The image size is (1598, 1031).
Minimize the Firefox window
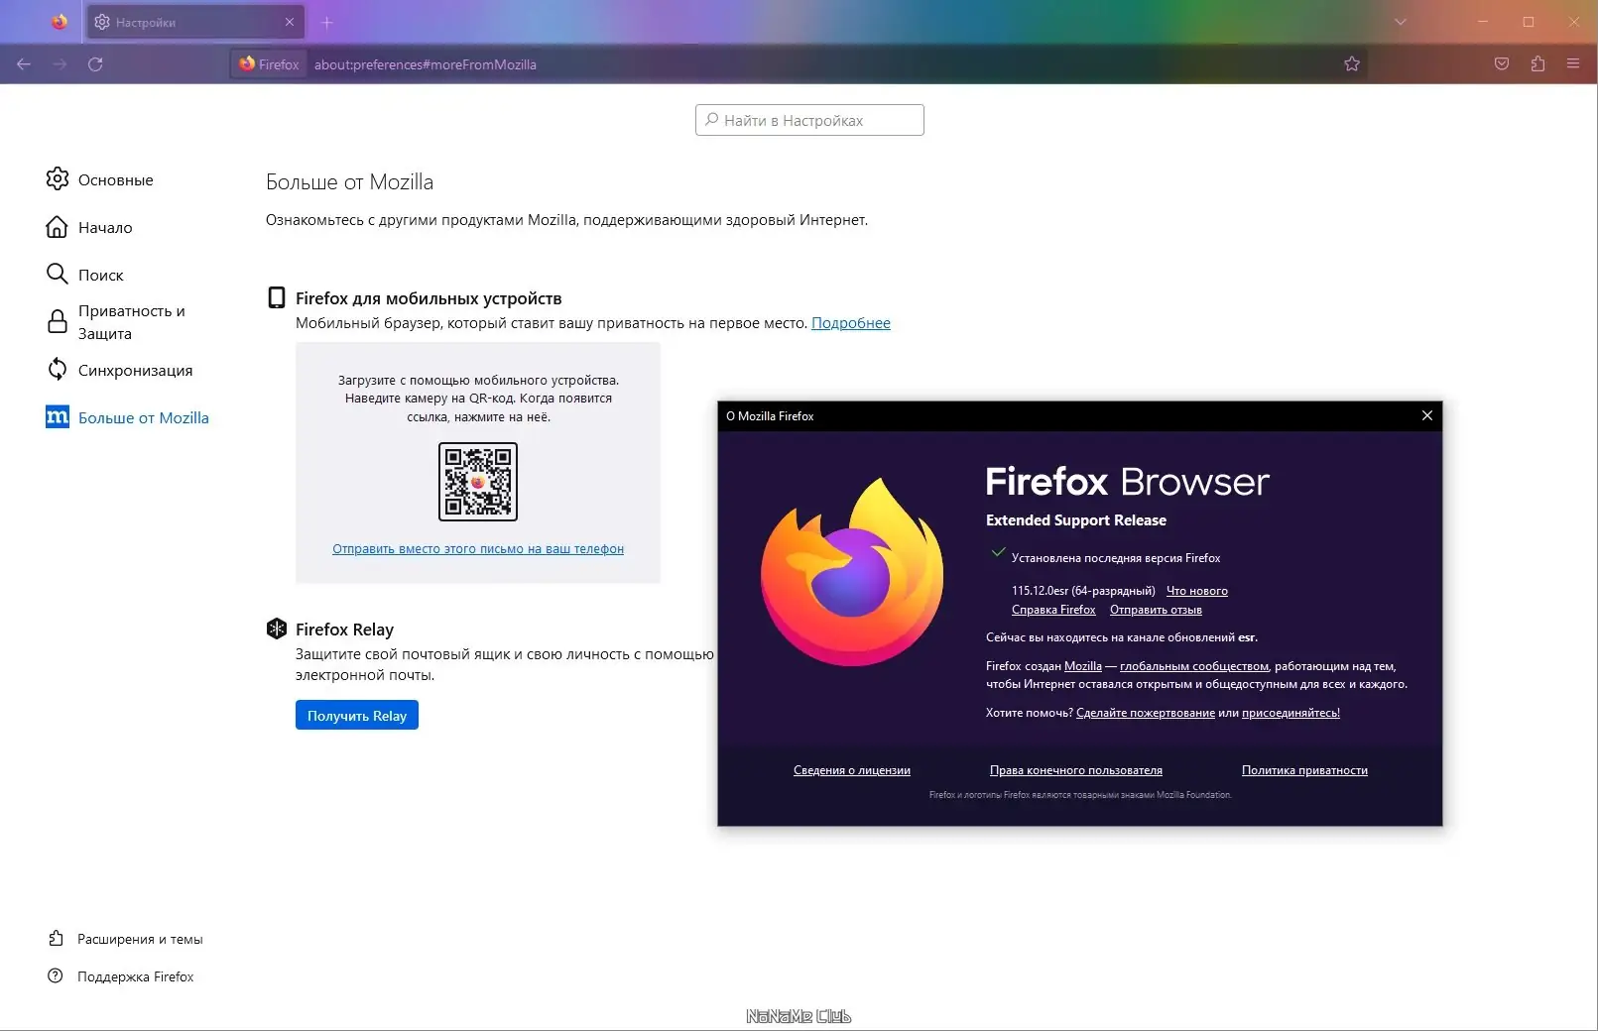tap(1483, 22)
